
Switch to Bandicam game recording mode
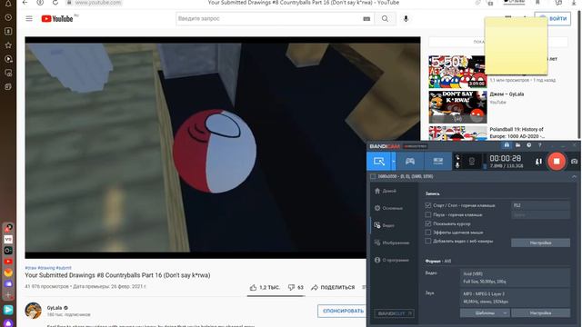(410, 162)
